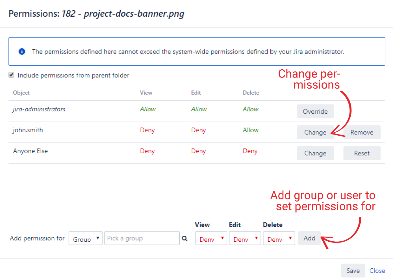This screenshot has height=280, width=393.
Task: Click Change for the Anyone Else row
Action: point(315,153)
